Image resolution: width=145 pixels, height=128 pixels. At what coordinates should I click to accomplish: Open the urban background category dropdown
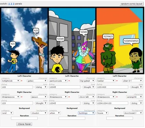pyautogui.click(x=55, y=113)
